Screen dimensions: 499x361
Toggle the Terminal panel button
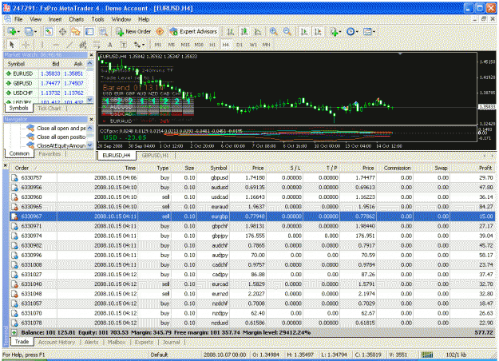(x=89, y=31)
